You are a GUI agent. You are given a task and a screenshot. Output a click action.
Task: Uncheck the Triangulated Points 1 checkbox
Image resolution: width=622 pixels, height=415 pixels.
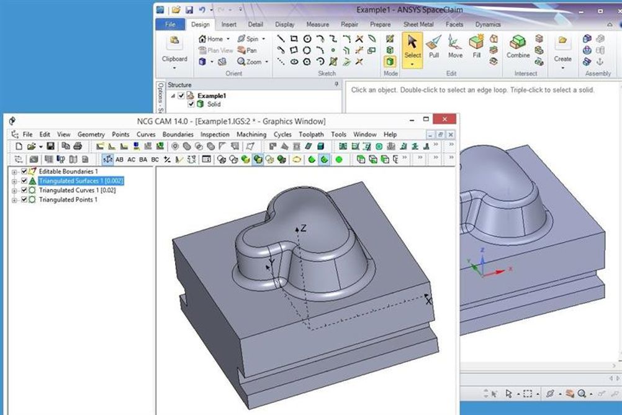[24, 200]
